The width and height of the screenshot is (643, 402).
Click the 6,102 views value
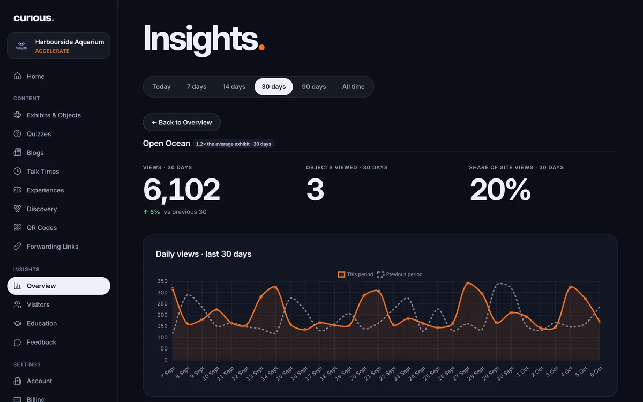coord(182,190)
